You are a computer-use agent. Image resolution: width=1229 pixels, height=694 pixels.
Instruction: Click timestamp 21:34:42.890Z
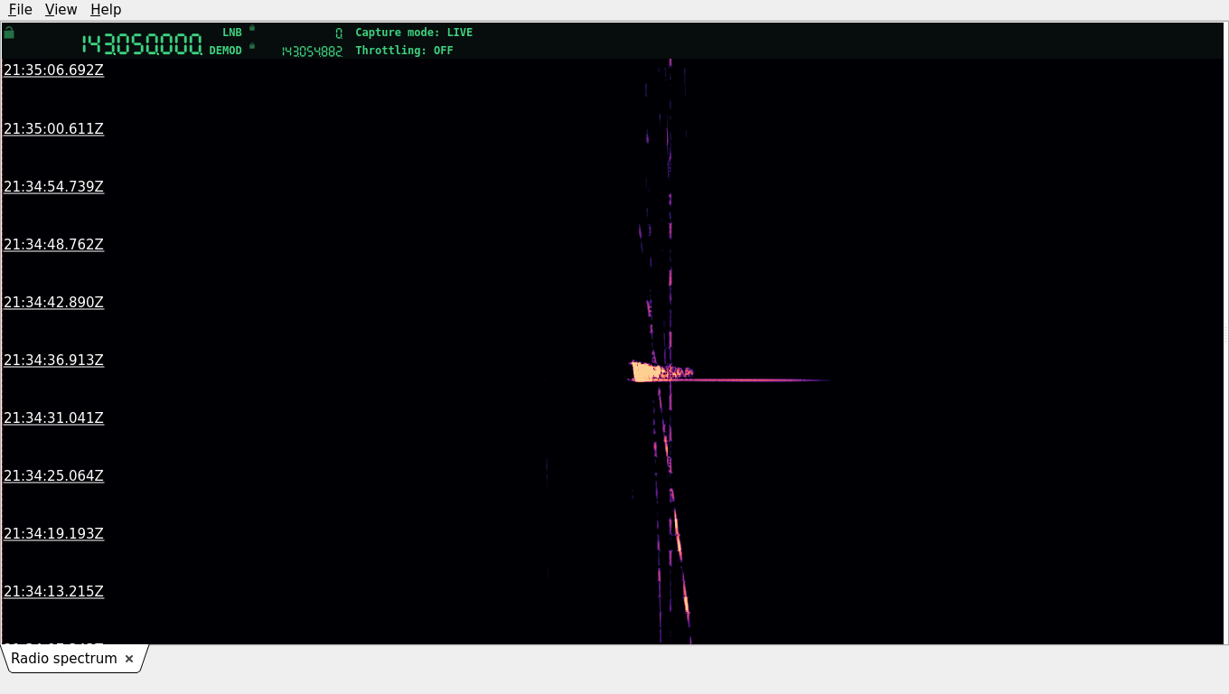click(53, 302)
